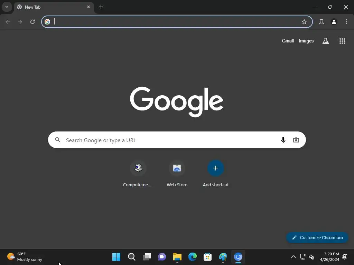Switch to Chromium in taskbar
The width and height of the screenshot is (354, 265).
(x=238, y=257)
